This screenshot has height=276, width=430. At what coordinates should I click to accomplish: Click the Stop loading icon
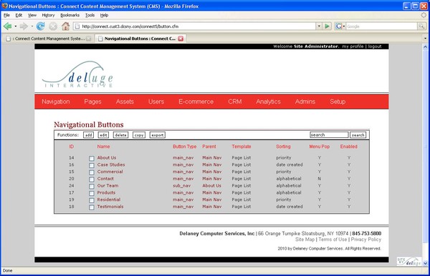[x=53, y=26]
